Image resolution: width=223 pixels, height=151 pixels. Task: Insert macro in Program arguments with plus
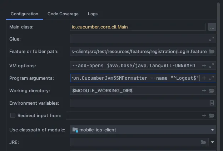(204, 78)
